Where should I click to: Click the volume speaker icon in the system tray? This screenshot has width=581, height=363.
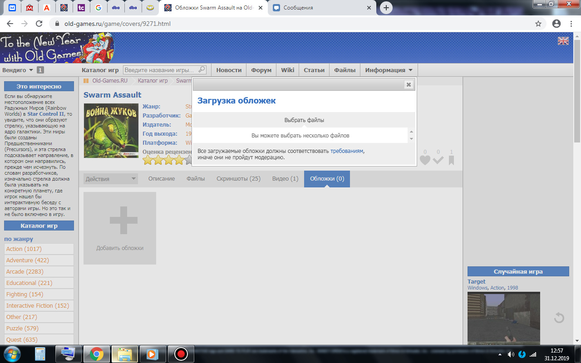tap(511, 354)
